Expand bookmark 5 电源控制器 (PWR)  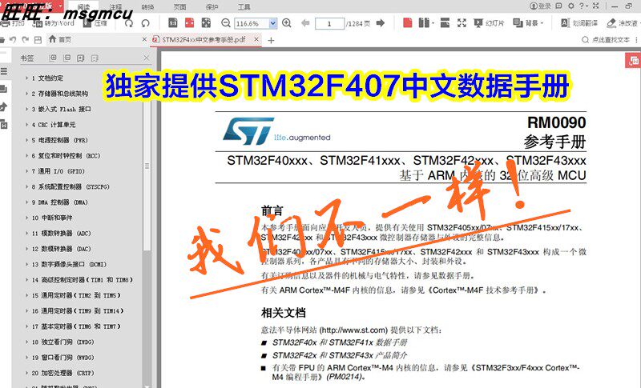(26, 140)
